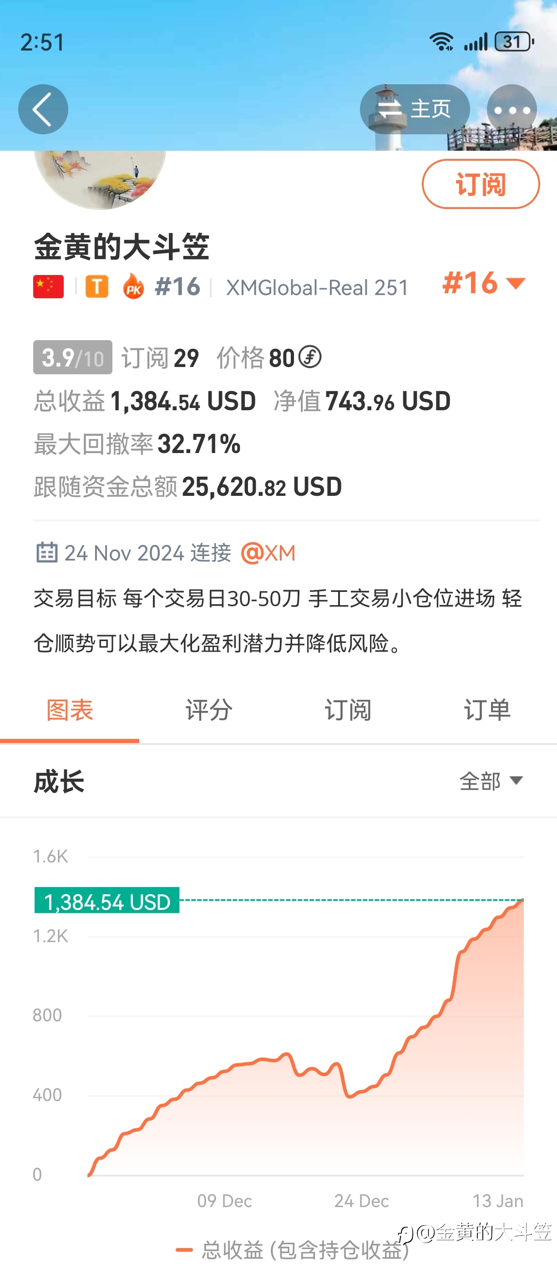
Task: Open the 订阅 tab below the description
Action: 348,710
